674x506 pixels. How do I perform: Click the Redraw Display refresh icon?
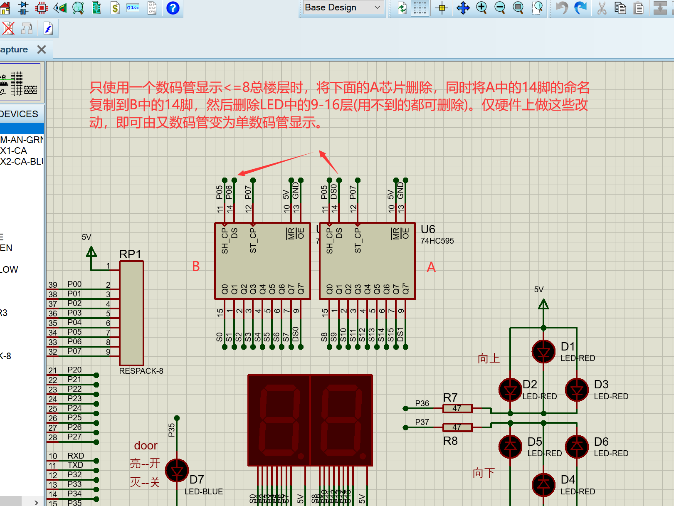(x=402, y=7)
